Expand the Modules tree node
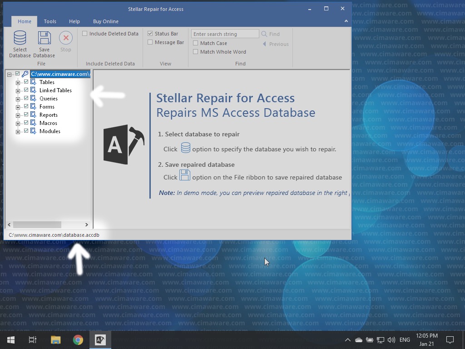465x349 pixels. point(18,132)
